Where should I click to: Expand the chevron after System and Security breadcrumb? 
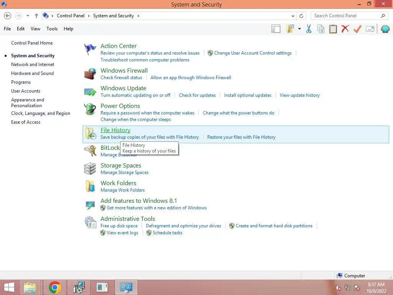pyautogui.click(x=138, y=16)
